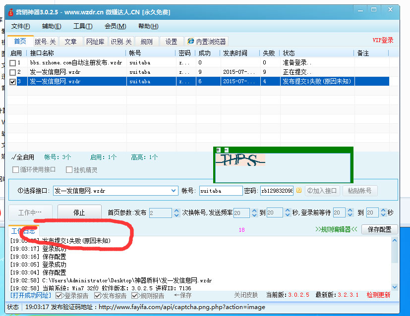The width and height of the screenshot is (410, 316).
Task: Switch to the 设置 tab
Action: point(171,42)
